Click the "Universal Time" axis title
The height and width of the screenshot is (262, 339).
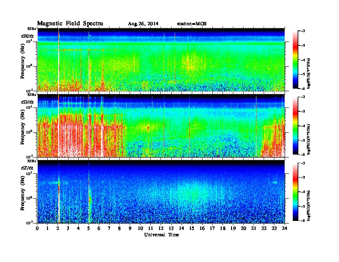tap(162, 235)
